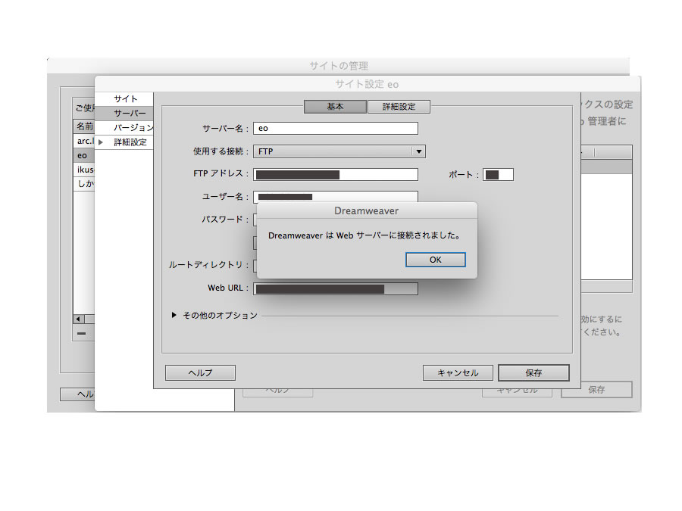
Task: Select arc. site in the site list
Action: click(x=84, y=141)
